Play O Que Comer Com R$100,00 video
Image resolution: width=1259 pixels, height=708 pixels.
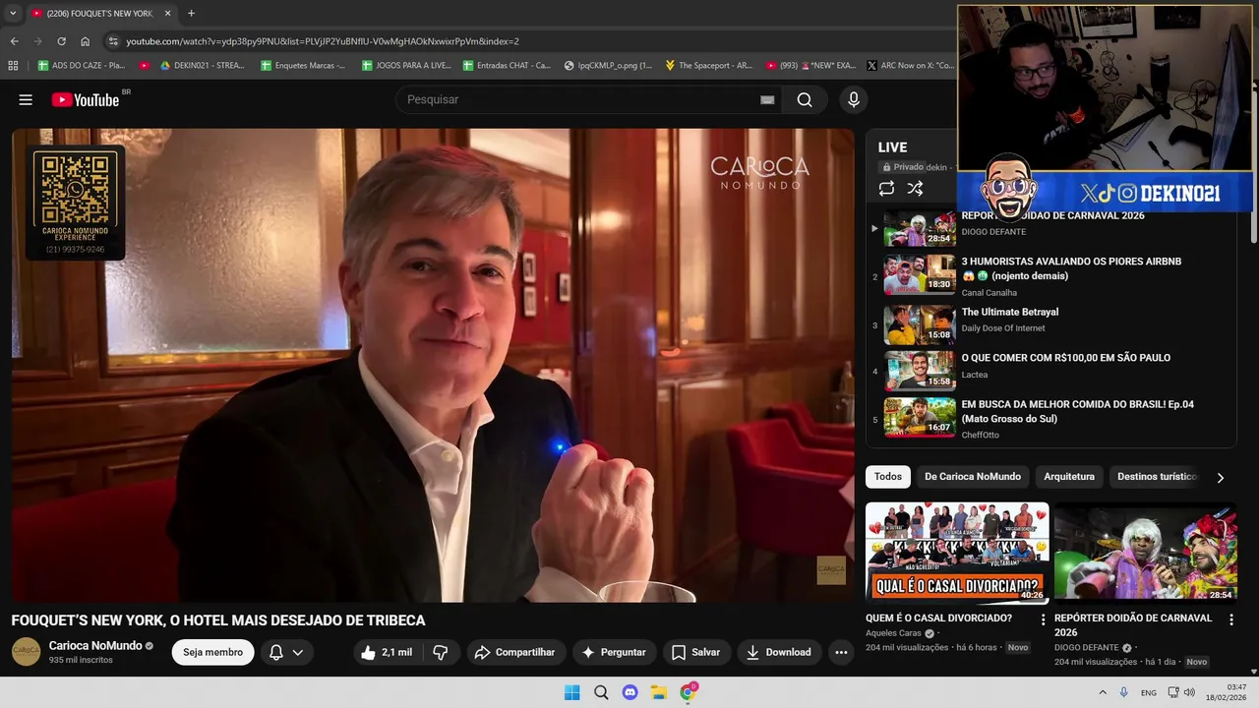[1052, 371]
